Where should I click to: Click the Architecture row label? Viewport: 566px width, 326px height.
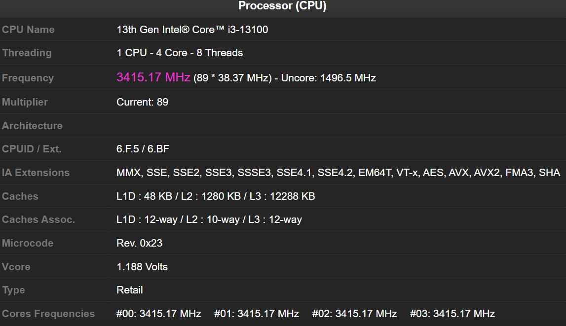(32, 126)
